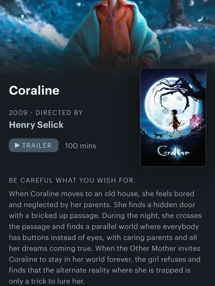This screenshot has height=286, width=215.
Task: Click the play triangle icon on Trailer
Action: click(x=17, y=146)
